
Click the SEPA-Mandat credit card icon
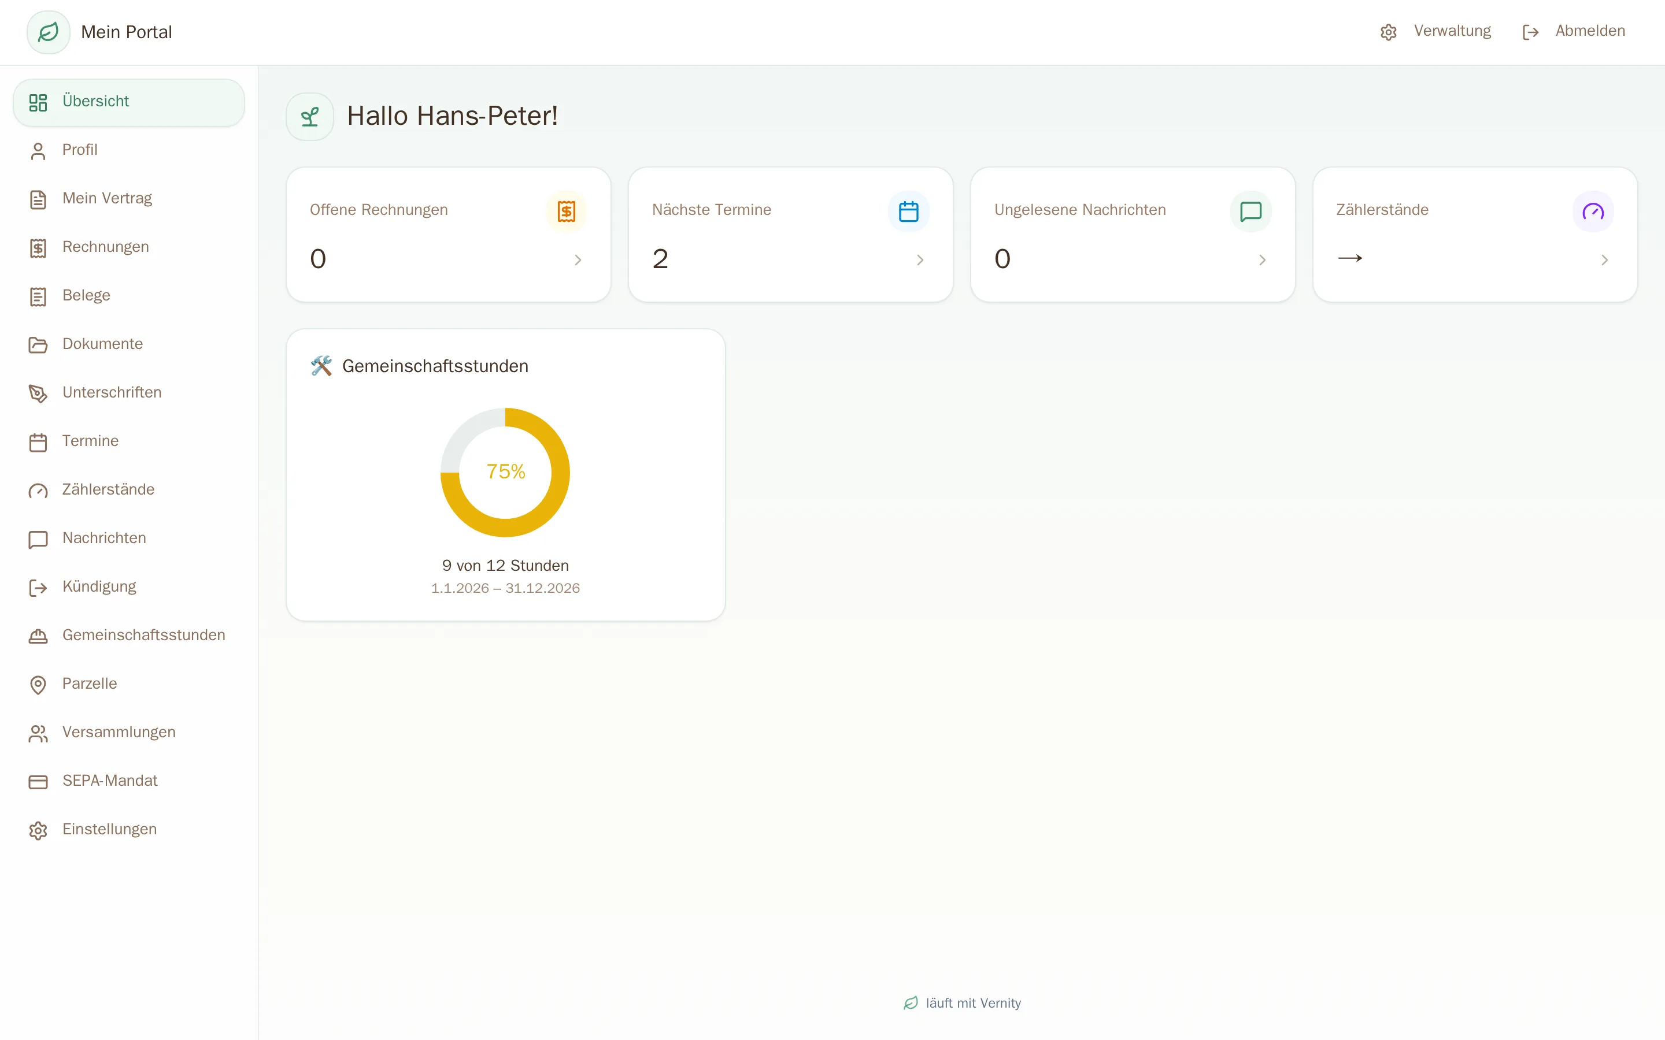[x=38, y=782]
